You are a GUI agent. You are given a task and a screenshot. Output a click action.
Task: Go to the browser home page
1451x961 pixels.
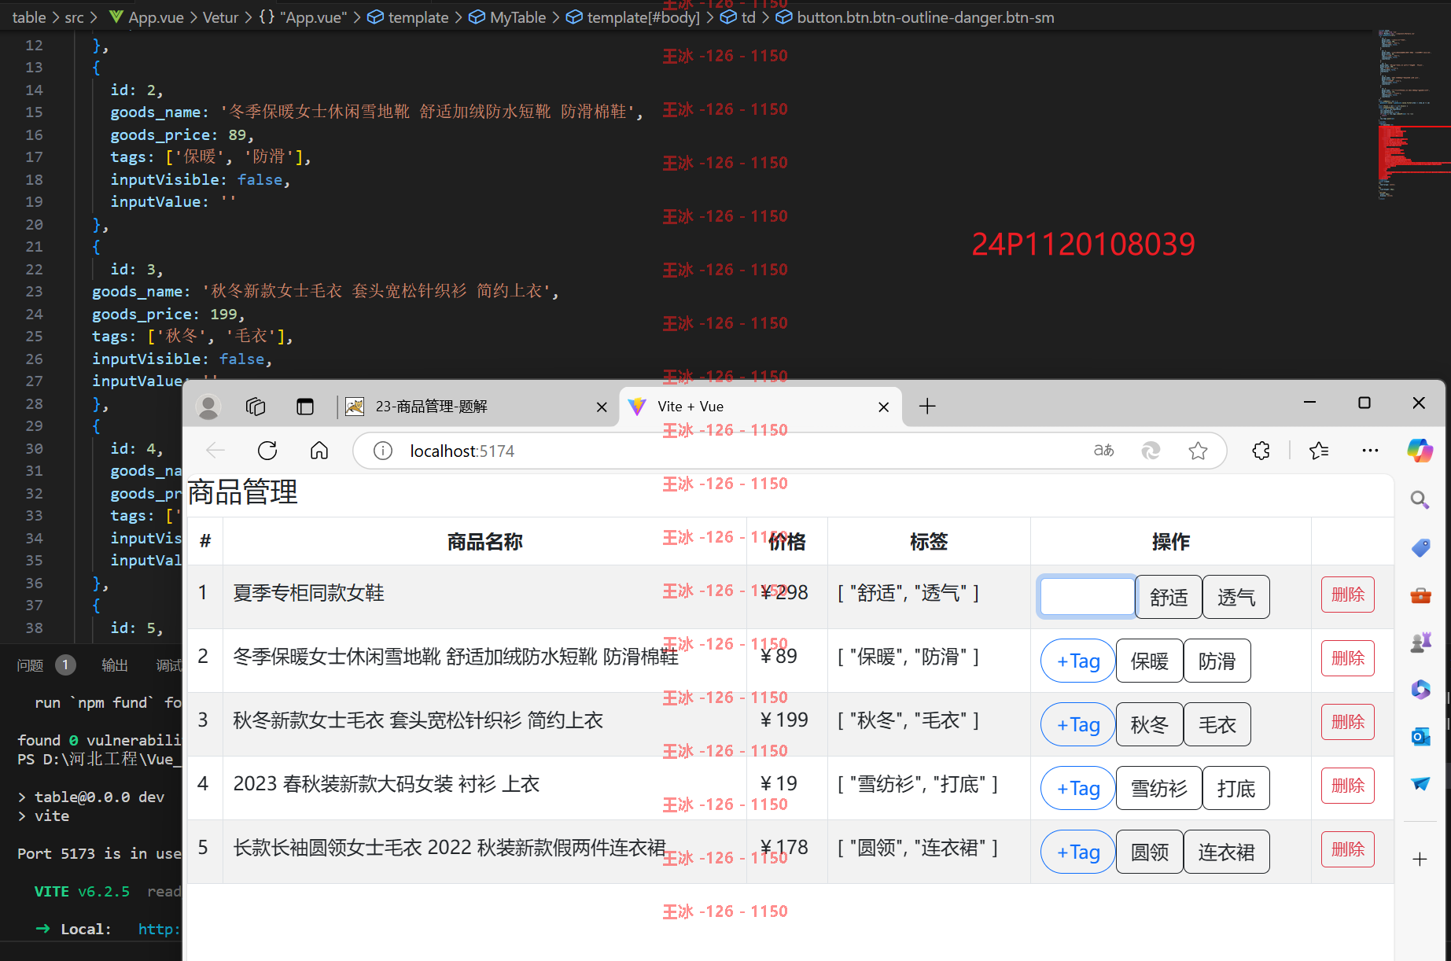(x=319, y=451)
